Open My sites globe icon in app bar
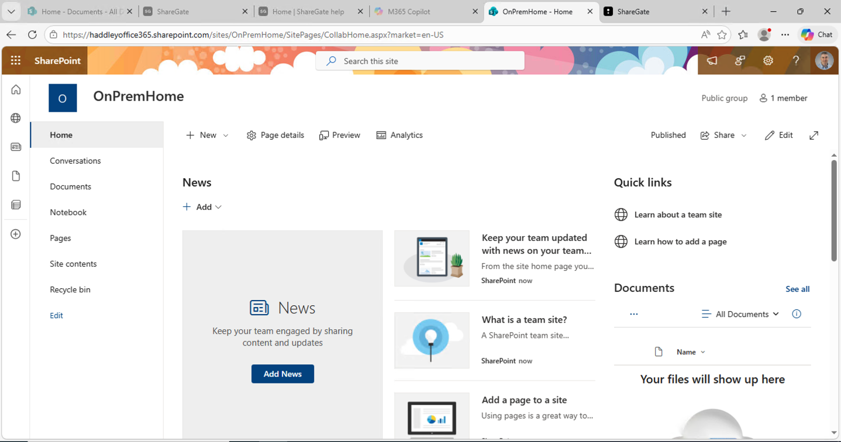 [x=16, y=118]
